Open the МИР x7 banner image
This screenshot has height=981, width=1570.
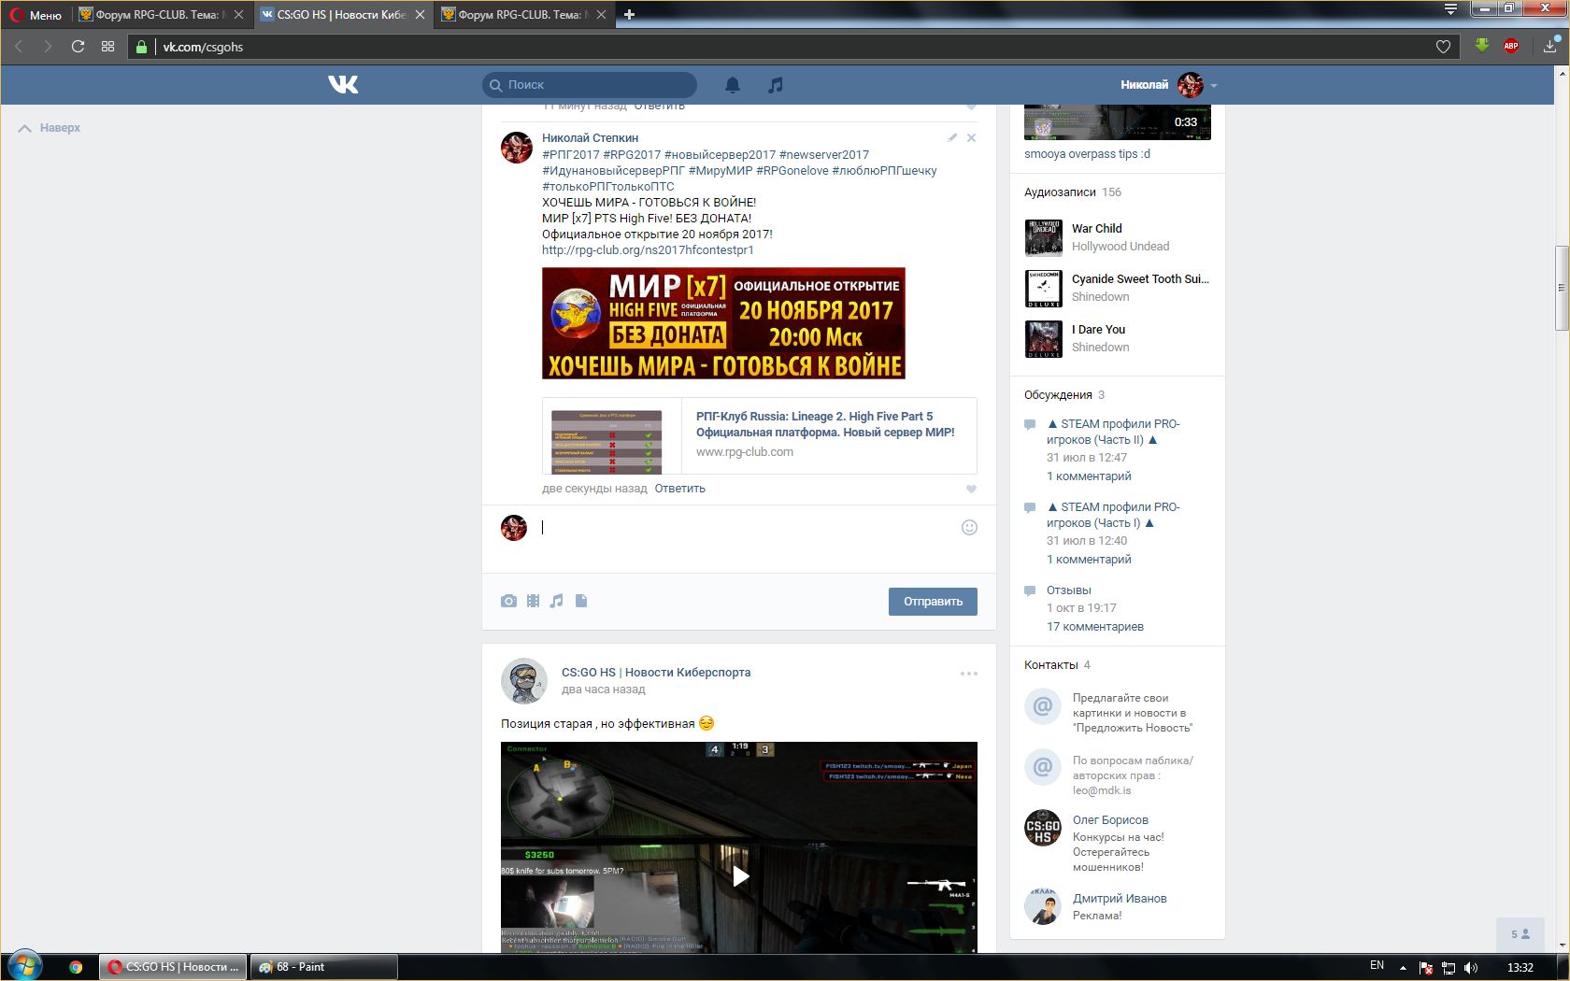point(723,323)
